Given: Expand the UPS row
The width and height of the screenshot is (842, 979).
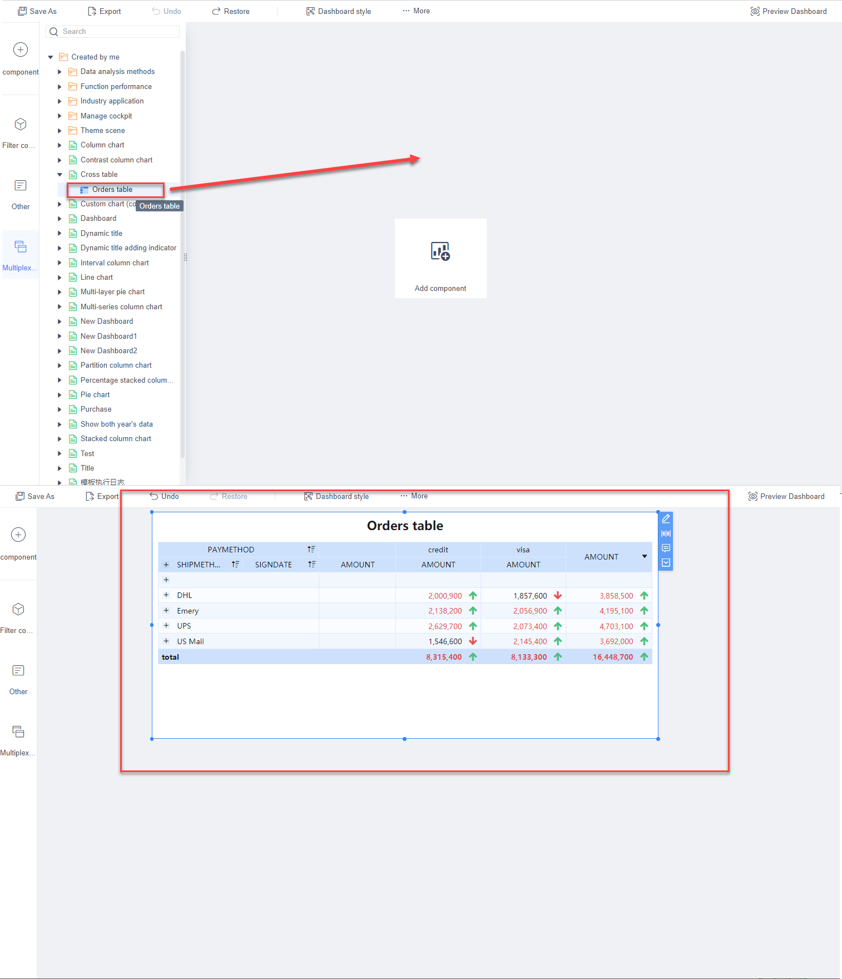Looking at the screenshot, I should pos(166,625).
